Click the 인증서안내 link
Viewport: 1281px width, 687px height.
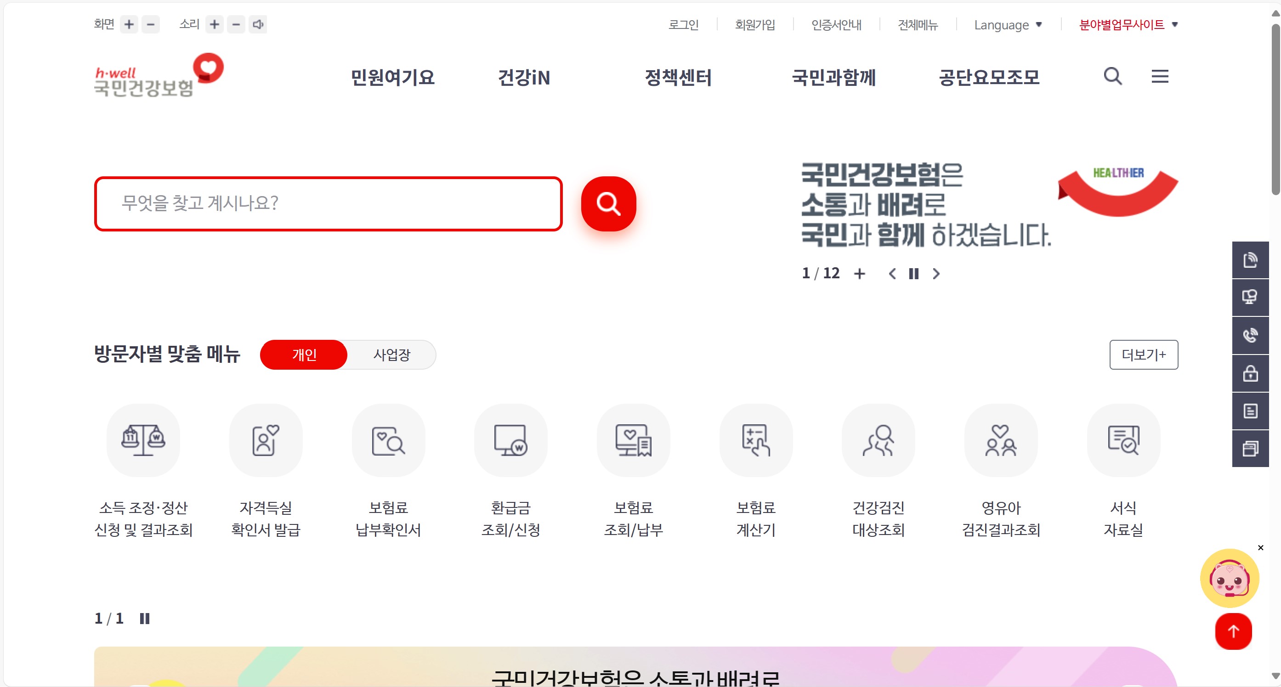(x=836, y=24)
